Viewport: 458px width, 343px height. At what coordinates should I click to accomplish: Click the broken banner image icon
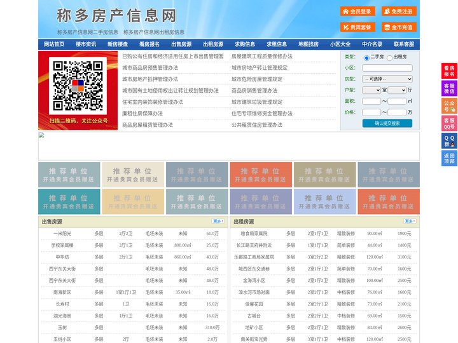41,135
